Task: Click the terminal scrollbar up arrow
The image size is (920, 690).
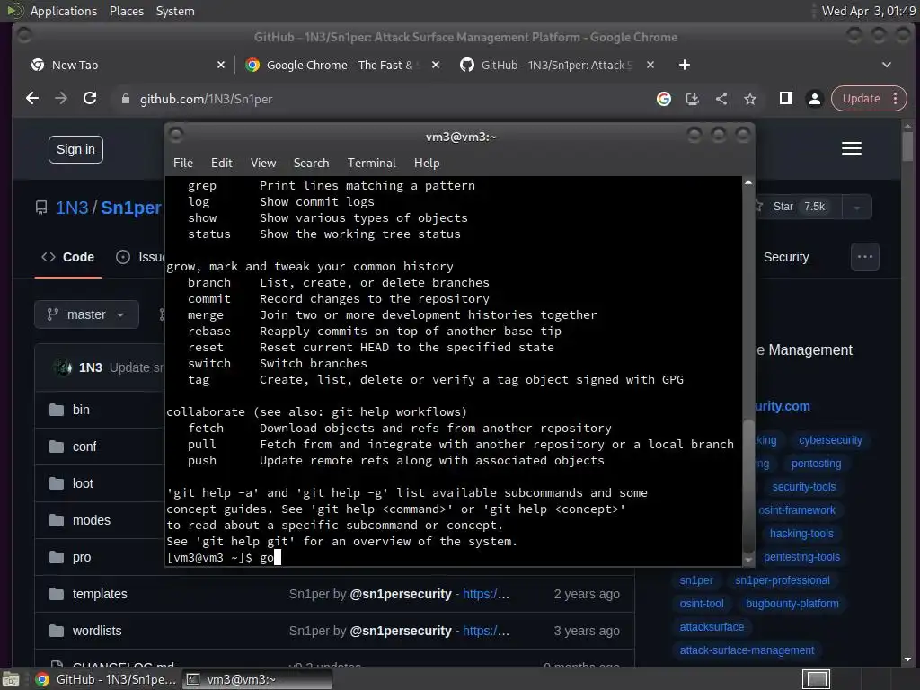Action: (x=748, y=182)
